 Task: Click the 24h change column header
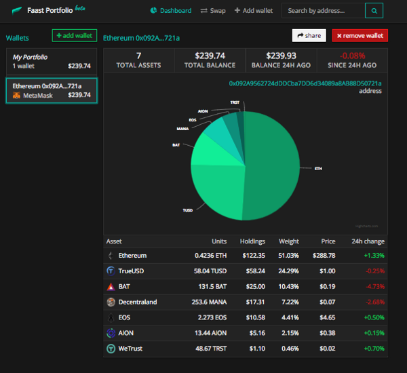click(368, 241)
